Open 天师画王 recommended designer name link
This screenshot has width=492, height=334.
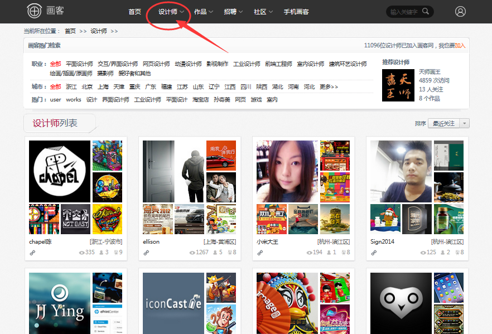430,72
